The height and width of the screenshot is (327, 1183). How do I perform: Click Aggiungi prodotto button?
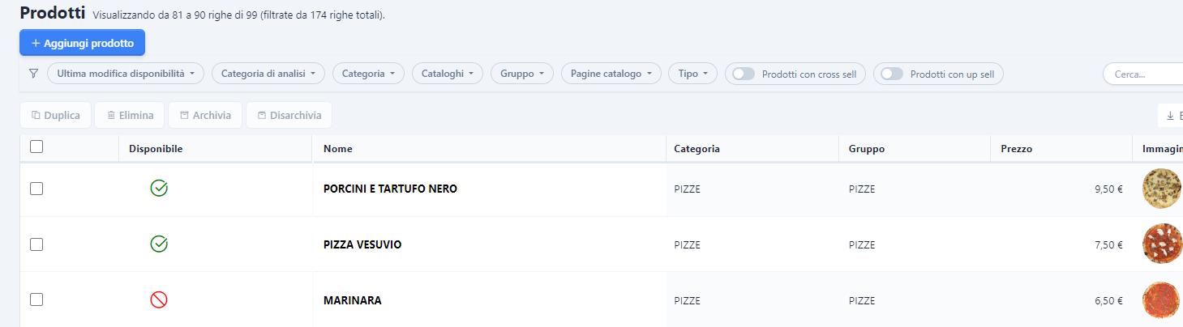(x=82, y=42)
